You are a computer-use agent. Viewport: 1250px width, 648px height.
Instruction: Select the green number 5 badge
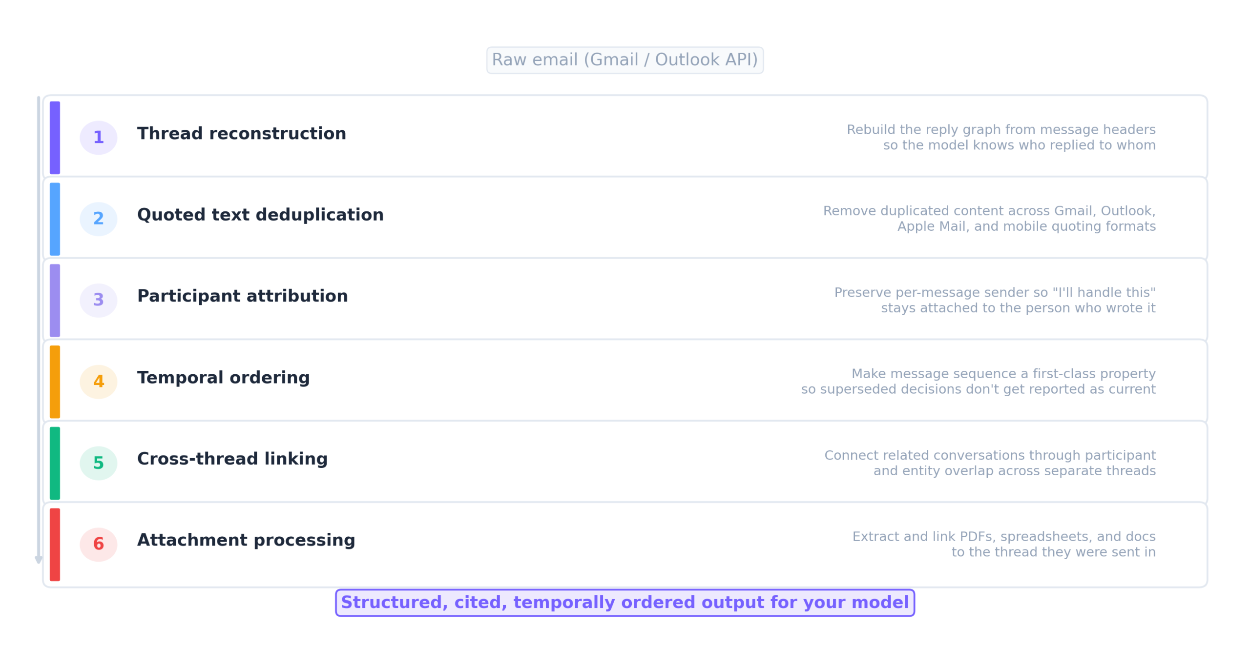coord(98,463)
